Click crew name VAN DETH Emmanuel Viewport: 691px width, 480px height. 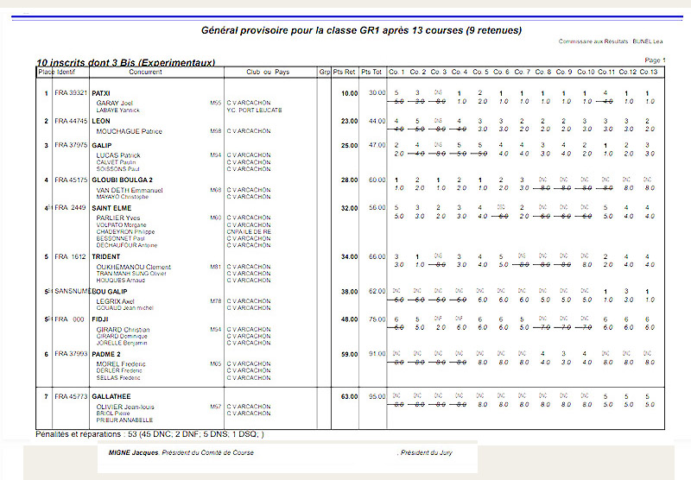(130, 190)
